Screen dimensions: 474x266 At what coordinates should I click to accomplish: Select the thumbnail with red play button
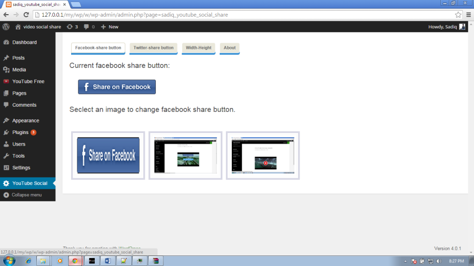(263, 155)
